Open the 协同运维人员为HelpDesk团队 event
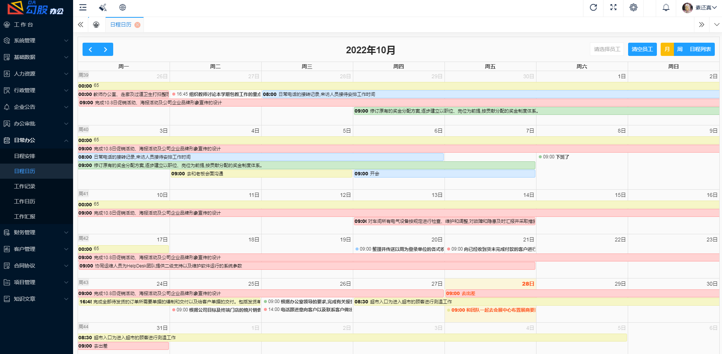The height and width of the screenshot is (354, 722). [x=307, y=266]
